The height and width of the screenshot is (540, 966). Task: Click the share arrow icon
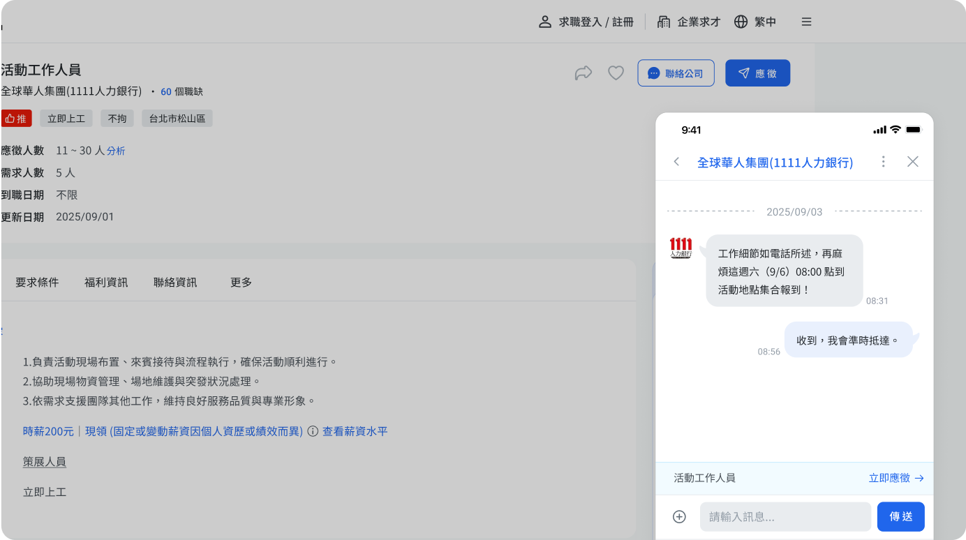[x=584, y=73]
